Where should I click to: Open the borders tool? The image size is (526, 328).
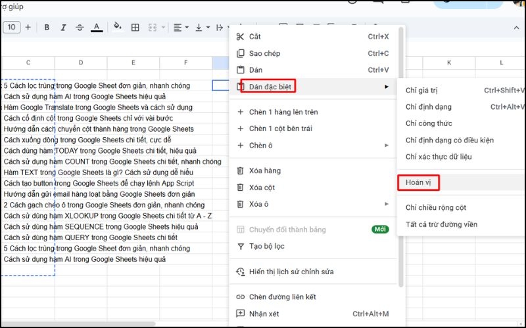tap(135, 28)
